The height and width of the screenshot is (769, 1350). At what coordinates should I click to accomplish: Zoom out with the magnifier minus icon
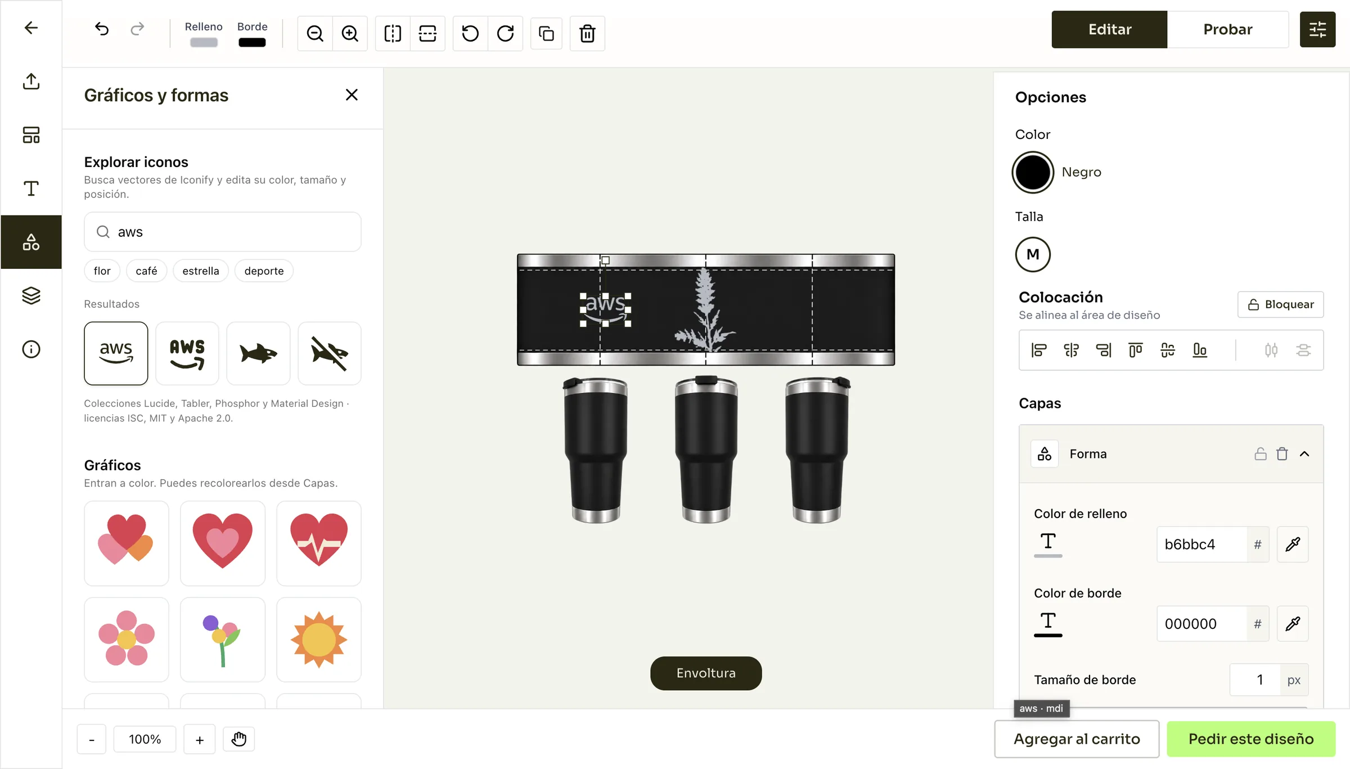(x=315, y=34)
